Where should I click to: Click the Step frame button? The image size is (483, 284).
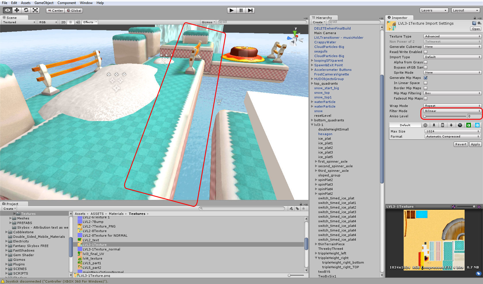pyautogui.click(x=250, y=10)
